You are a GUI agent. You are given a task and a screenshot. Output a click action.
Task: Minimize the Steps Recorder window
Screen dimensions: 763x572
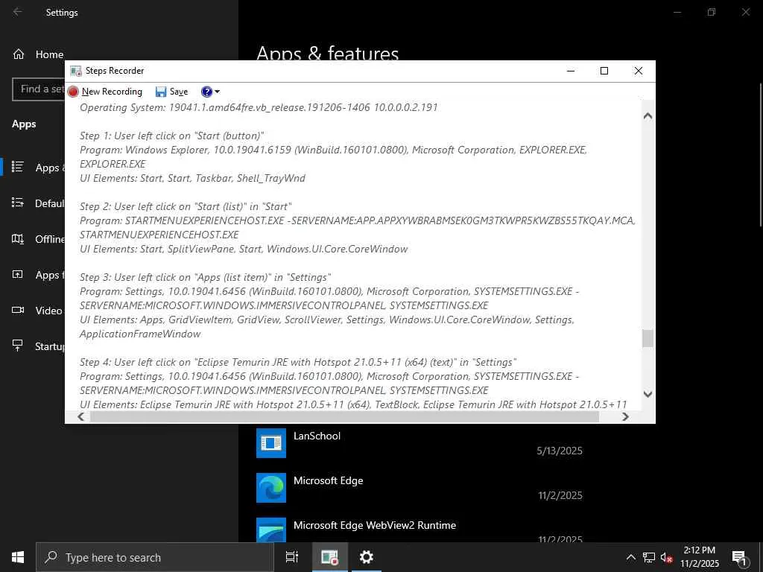tap(571, 71)
